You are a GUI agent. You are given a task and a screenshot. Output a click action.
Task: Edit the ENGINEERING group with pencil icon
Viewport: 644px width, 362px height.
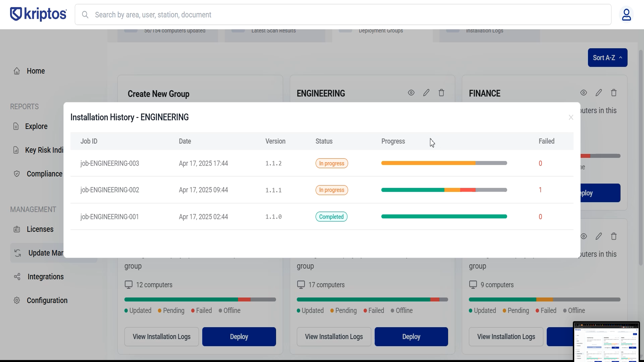pyautogui.click(x=426, y=93)
